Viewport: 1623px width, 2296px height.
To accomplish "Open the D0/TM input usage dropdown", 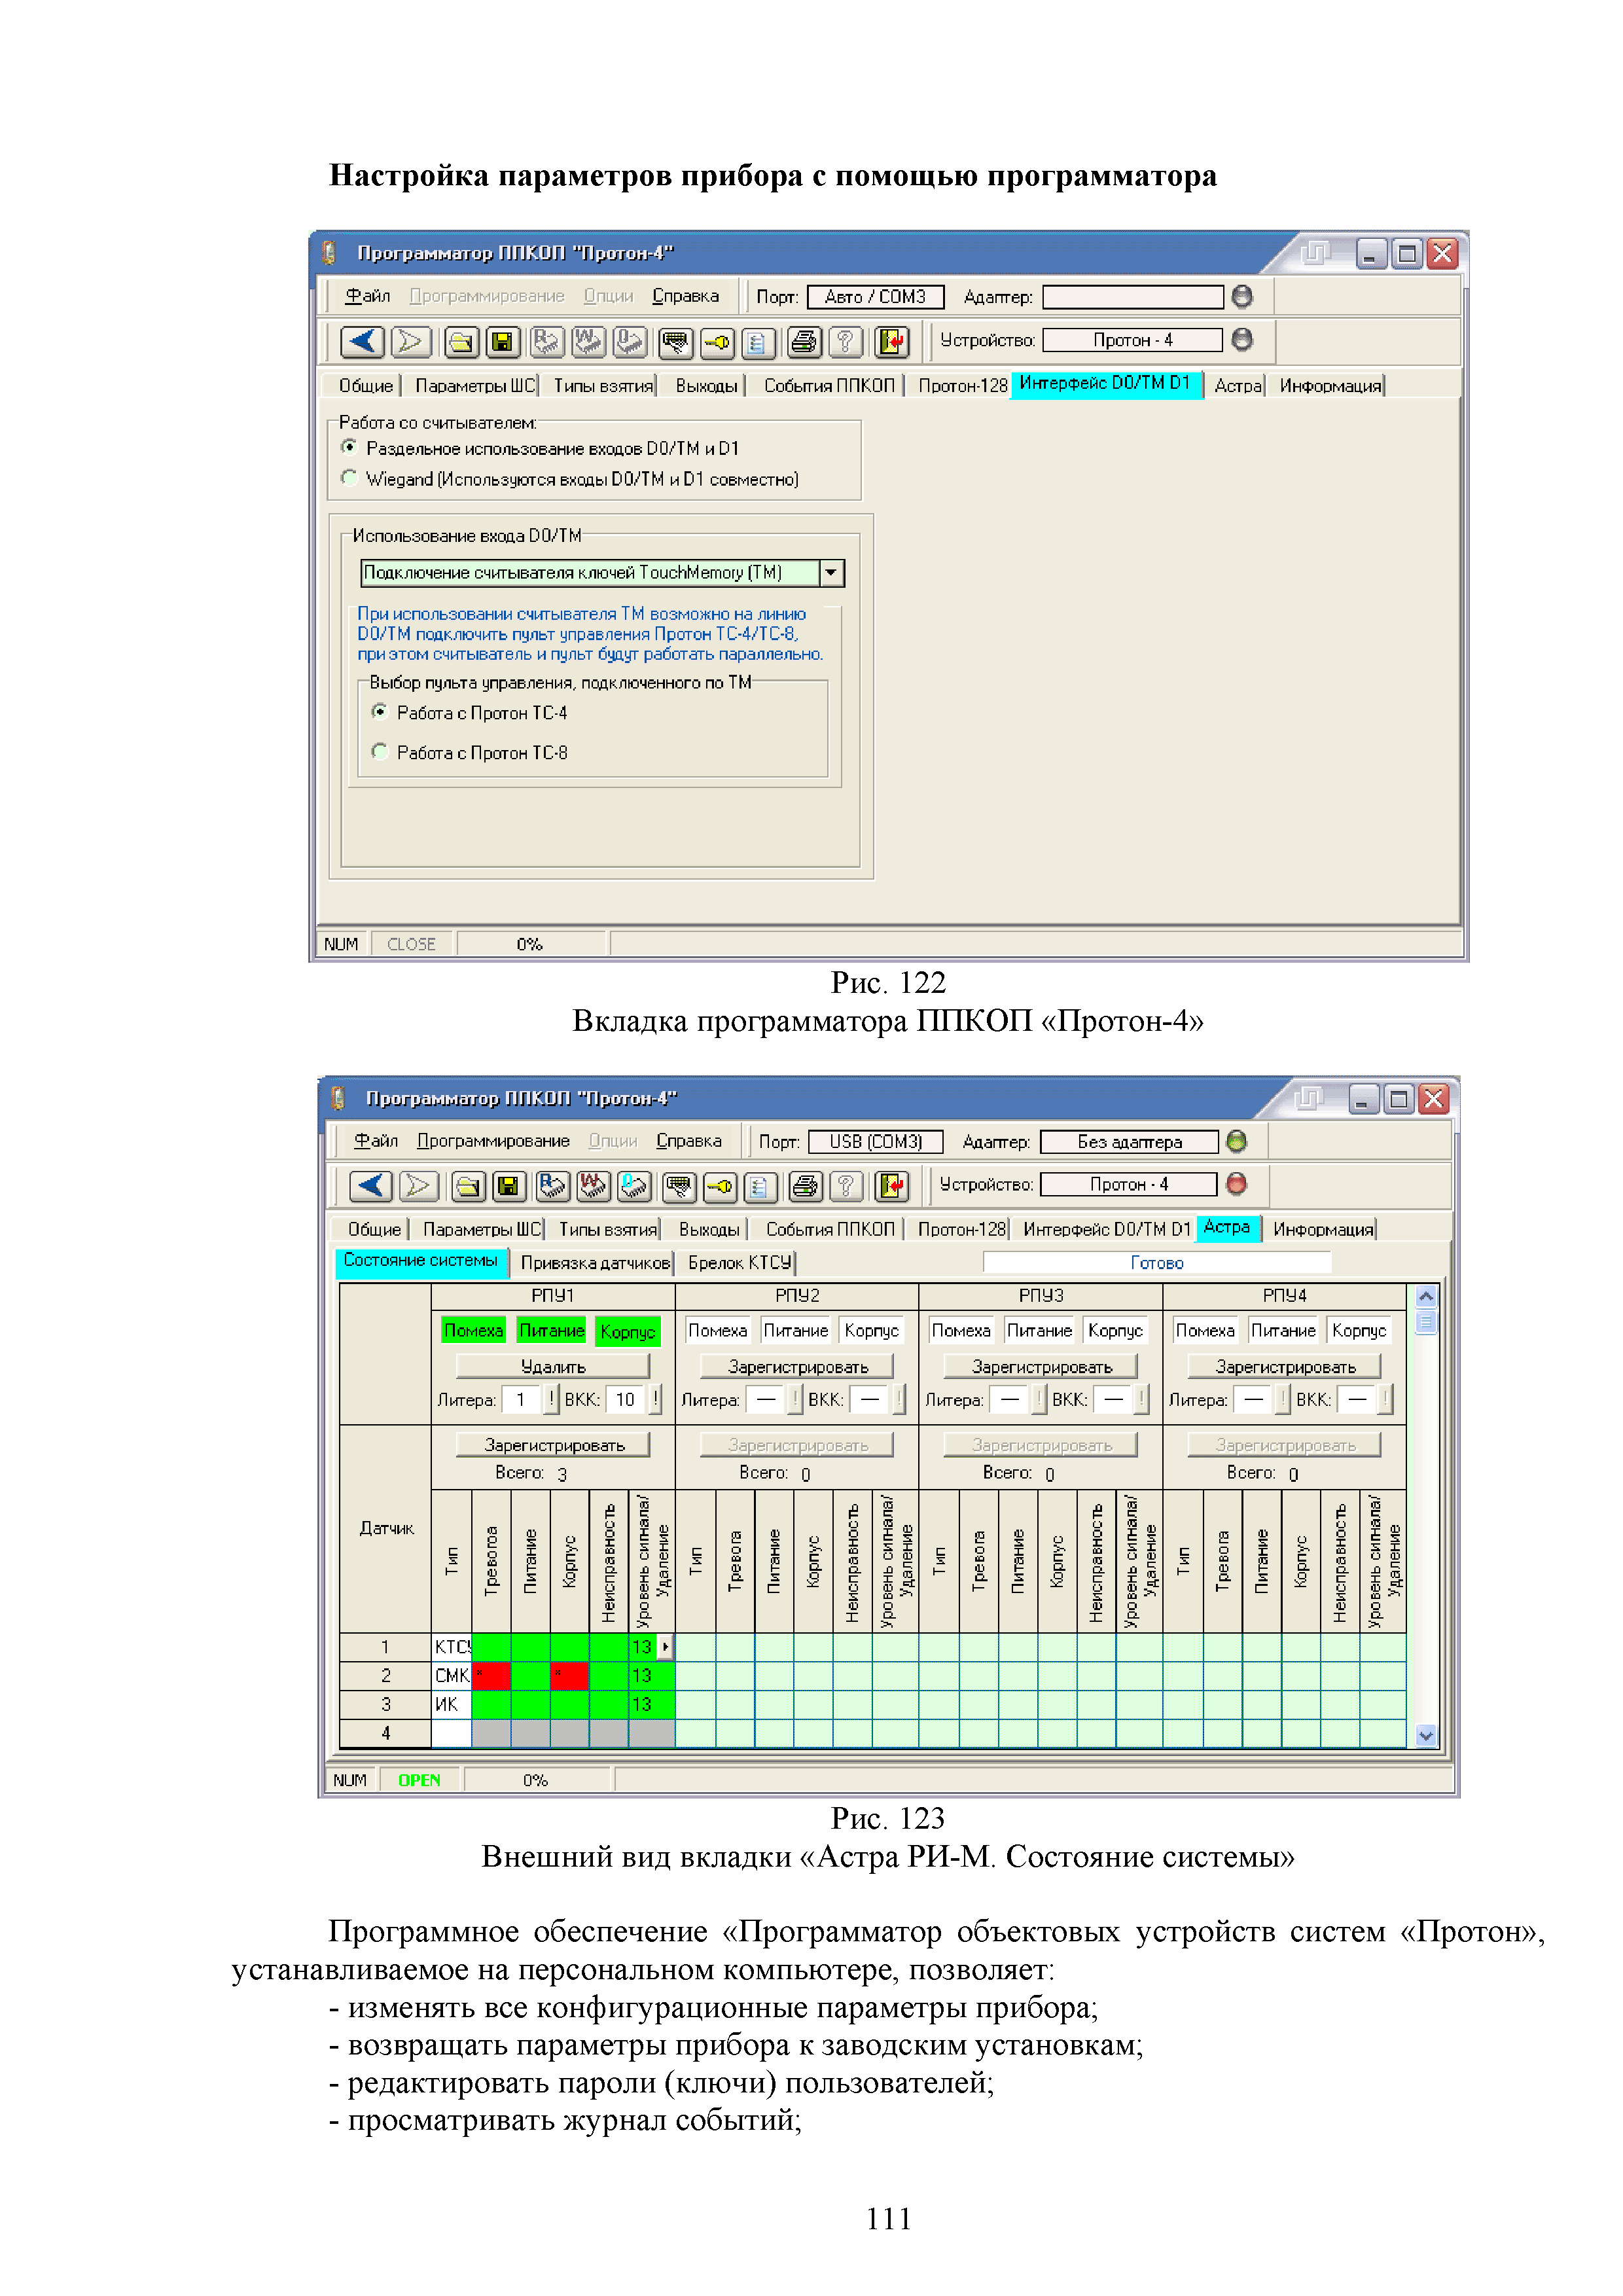I will pos(831,573).
